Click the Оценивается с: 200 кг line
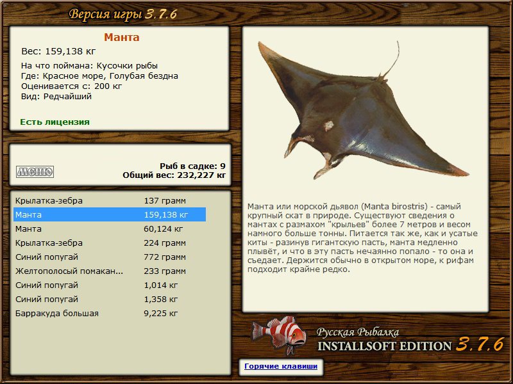 (71, 86)
